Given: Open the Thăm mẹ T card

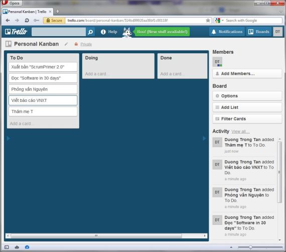Looking at the screenshot, I should (x=43, y=111).
